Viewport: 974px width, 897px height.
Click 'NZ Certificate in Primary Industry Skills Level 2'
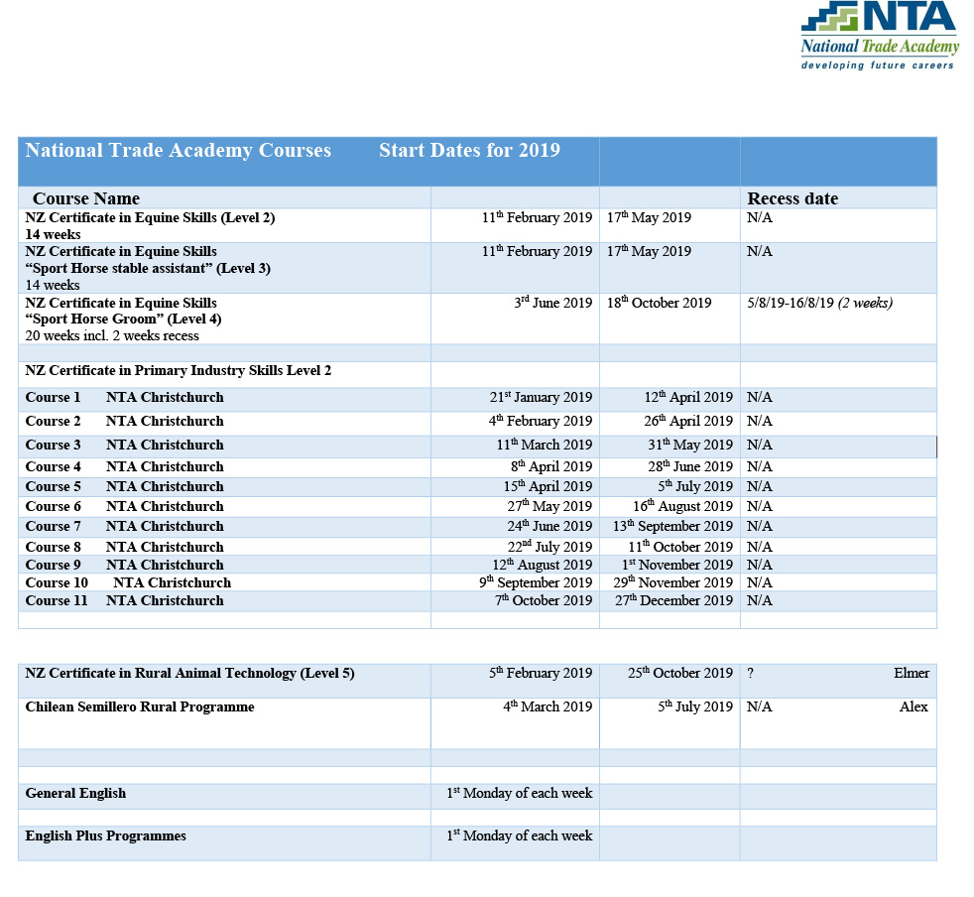(x=179, y=370)
